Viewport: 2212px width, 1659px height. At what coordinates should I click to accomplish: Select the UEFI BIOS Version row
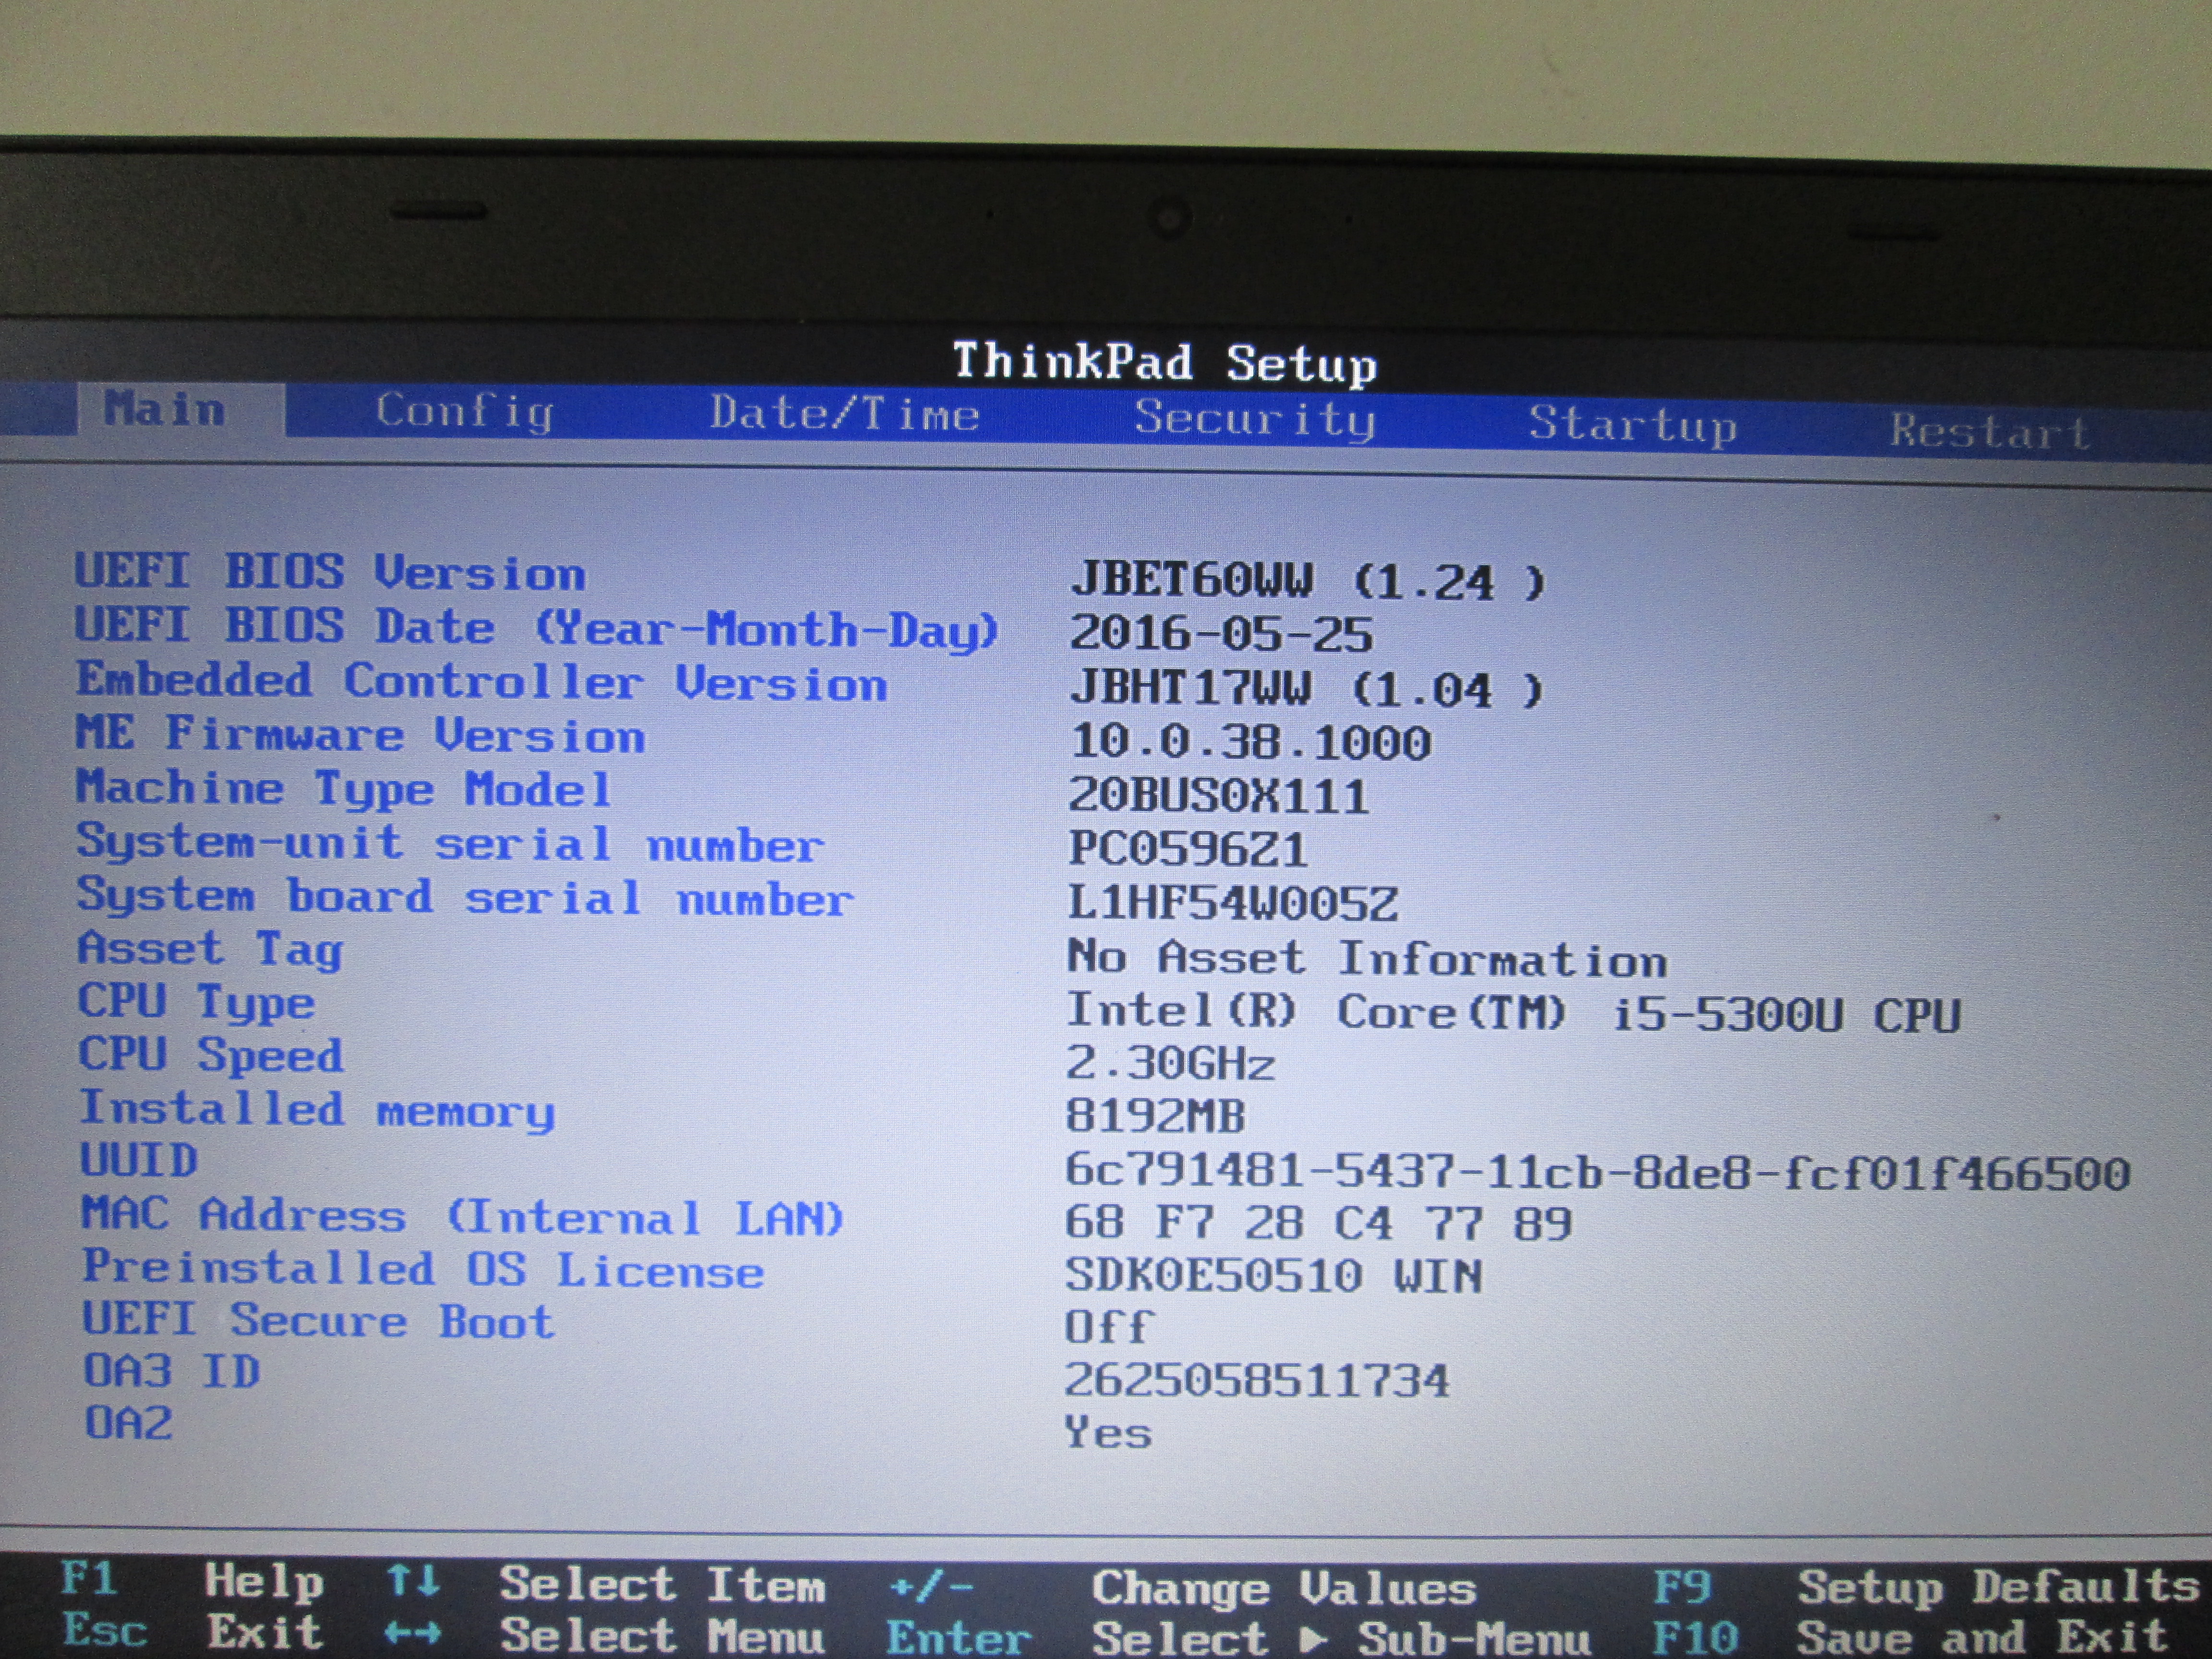pyautogui.click(x=330, y=573)
